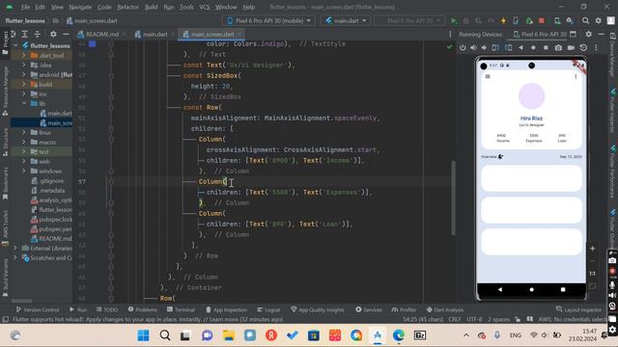Open Microsoft Edge from taskbar
Screen dimensions: 618x347
pyautogui.click(x=399, y=335)
